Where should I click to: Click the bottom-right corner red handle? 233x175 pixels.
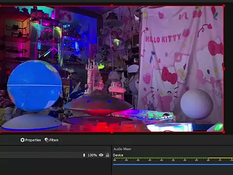click(224, 132)
